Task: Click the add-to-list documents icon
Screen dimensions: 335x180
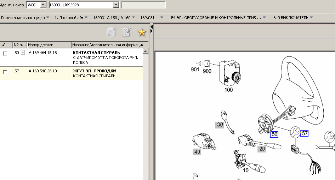Action: pyautogui.click(x=111, y=32)
